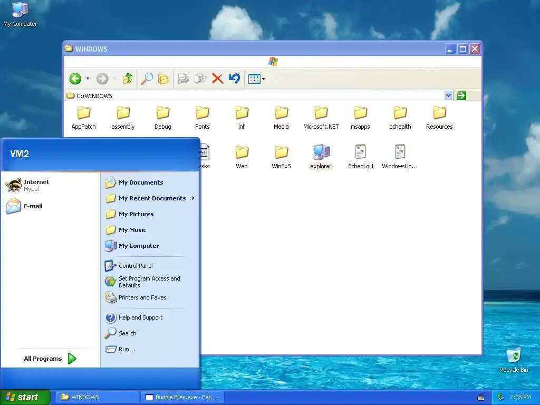Expand the Back button history dropdown arrow
540x405 pixels.
(x=88, y=79)
